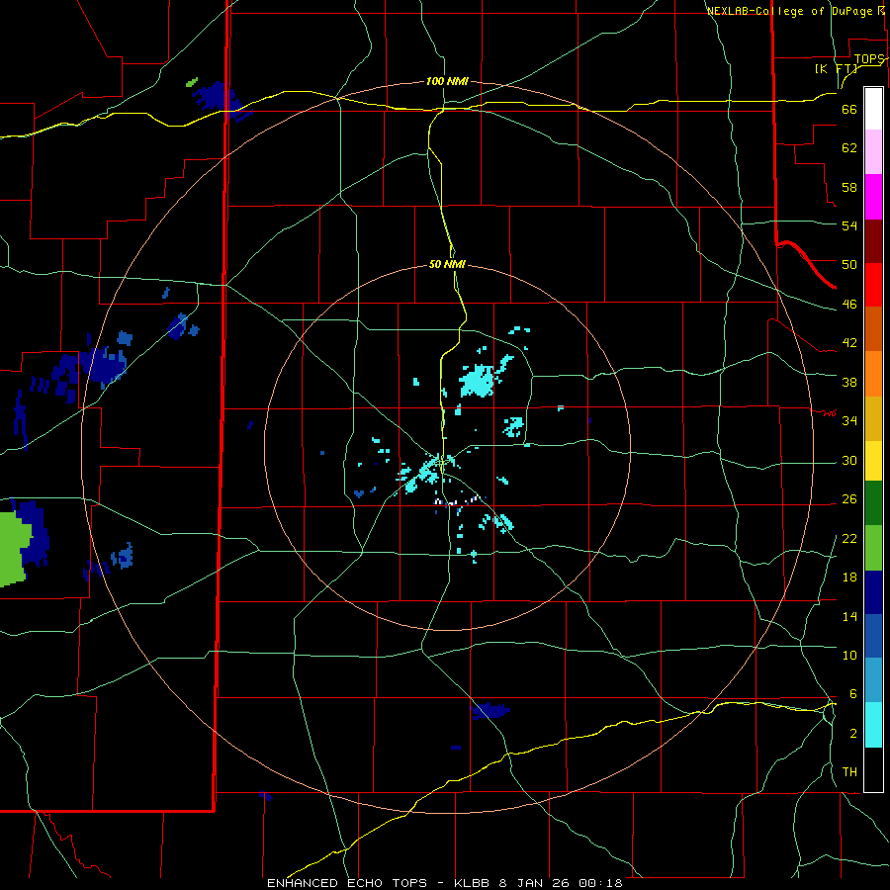Select the dark green legend swatch
This screenshot has height=890, width=890.
point(873,503)
